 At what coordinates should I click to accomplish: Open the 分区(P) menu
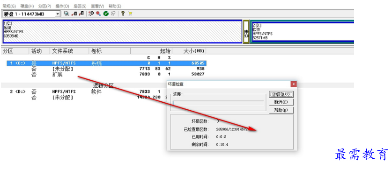pos(45,6)
